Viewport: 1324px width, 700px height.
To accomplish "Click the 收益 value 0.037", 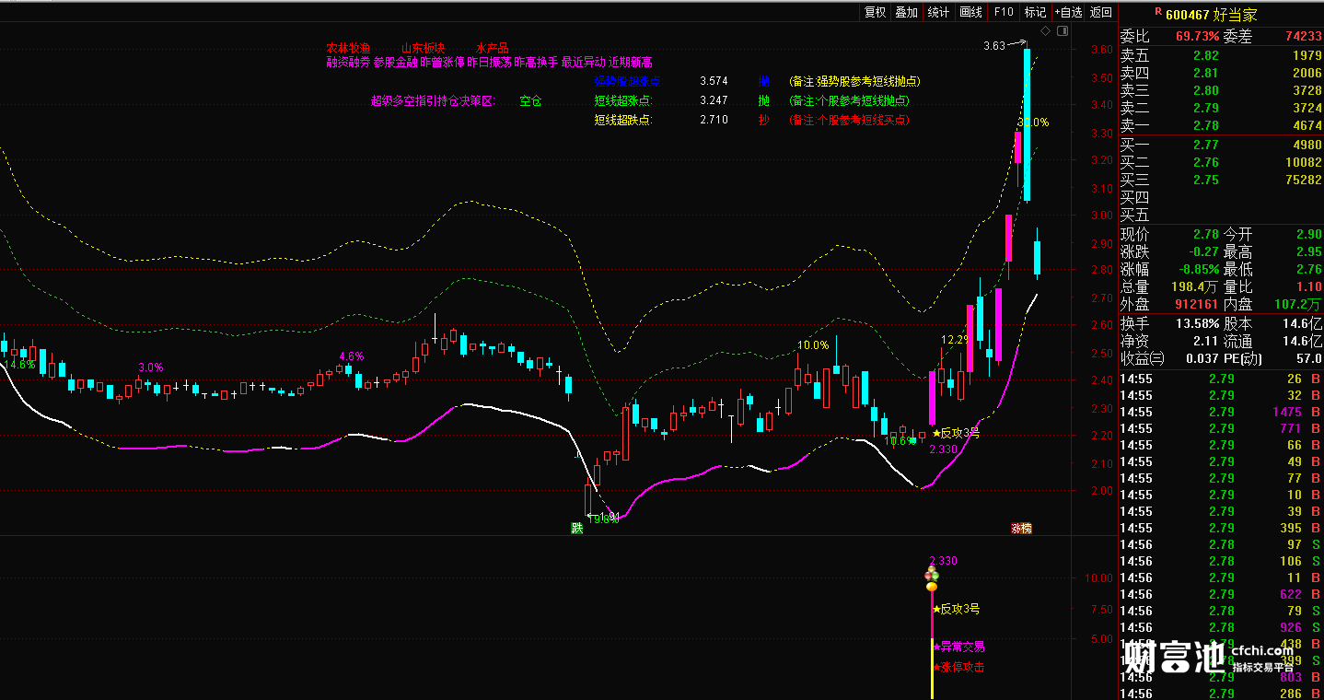I will (x=1202, y=358).
